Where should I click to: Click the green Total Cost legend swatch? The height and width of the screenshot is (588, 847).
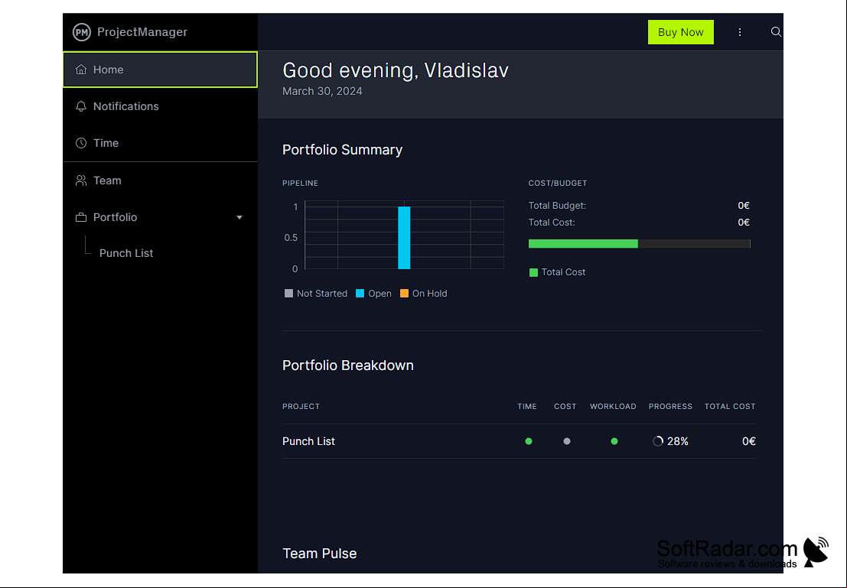tap(534, 273)
